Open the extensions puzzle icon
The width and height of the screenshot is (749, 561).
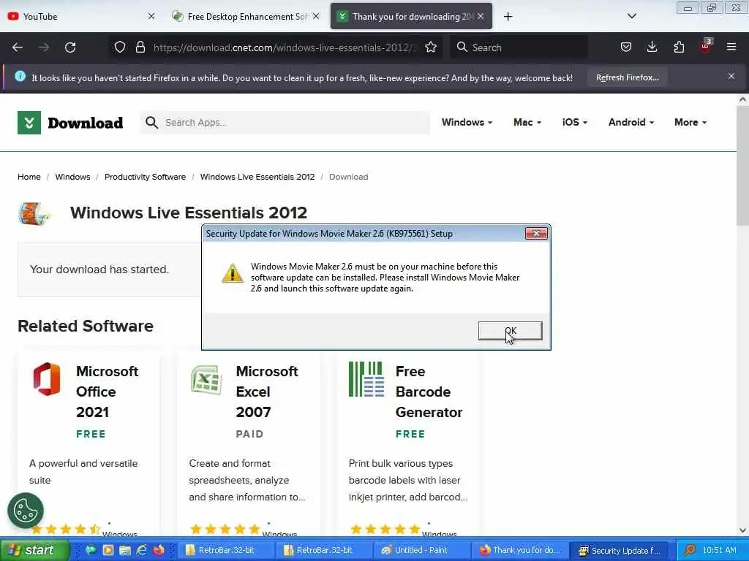(x=679, y=47)
